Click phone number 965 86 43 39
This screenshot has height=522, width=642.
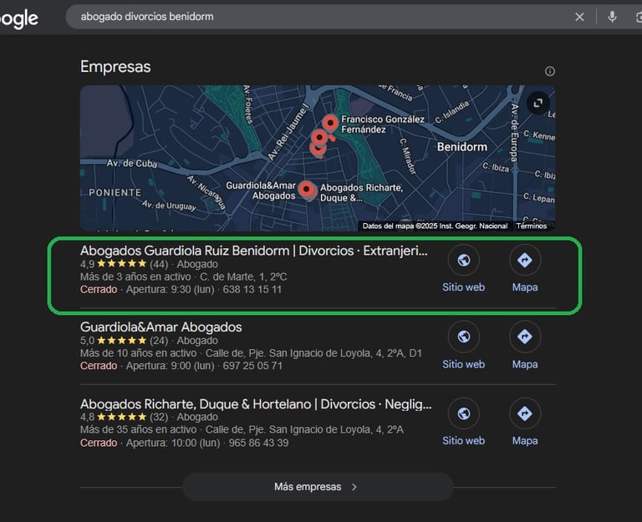click(x=258, y=443)
